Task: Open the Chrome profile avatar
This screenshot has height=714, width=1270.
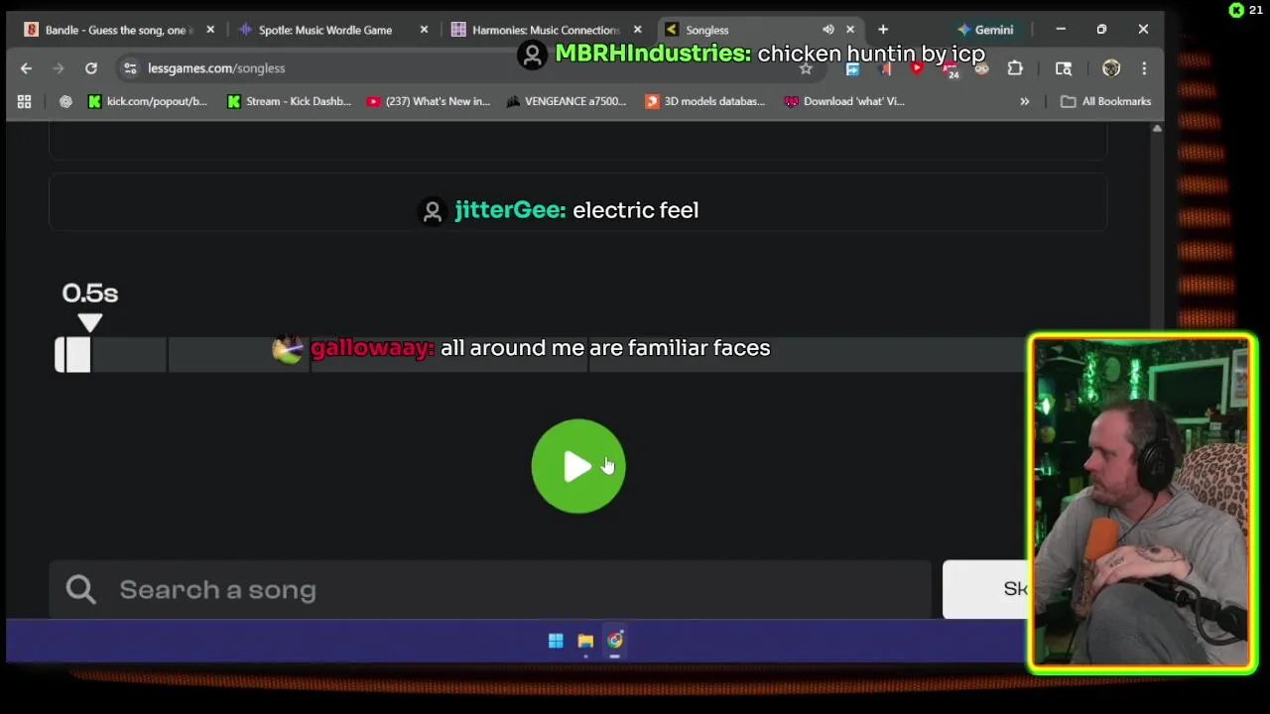Action: [x=1111, y=68]
